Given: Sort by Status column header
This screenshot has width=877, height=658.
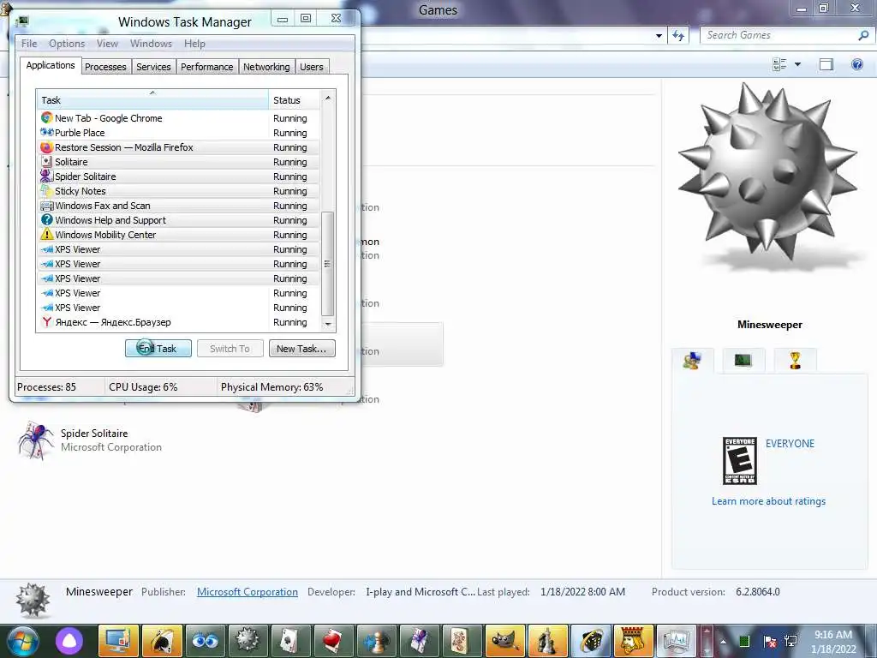Looking at the screenshot, I should tap(295, 100).
